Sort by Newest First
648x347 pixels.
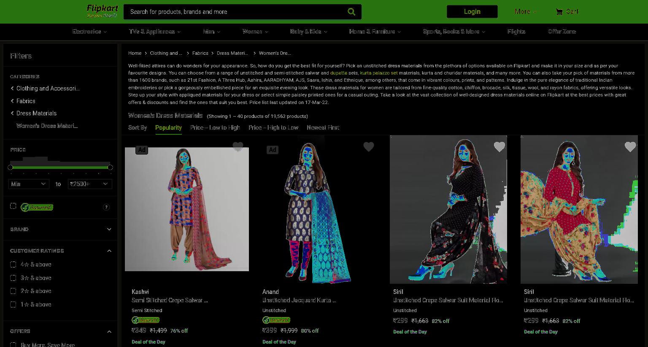pyautogui.click(x=323, y=128)
